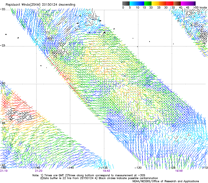Select the orange 25-30 knots legend swatch
The width and height of the screenshot is (208, 183).
click(x=162, y=4)
